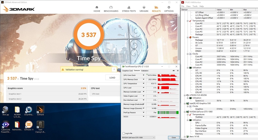Open the NVIDIA GeForce GTX 1060 GPU selector

click(138, 137)
